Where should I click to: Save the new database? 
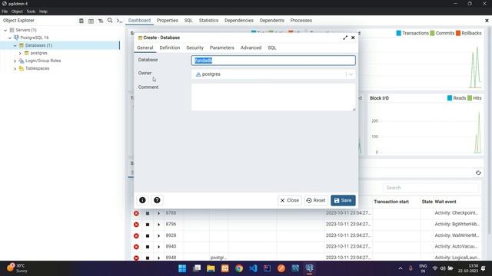[x=343, y=201]
